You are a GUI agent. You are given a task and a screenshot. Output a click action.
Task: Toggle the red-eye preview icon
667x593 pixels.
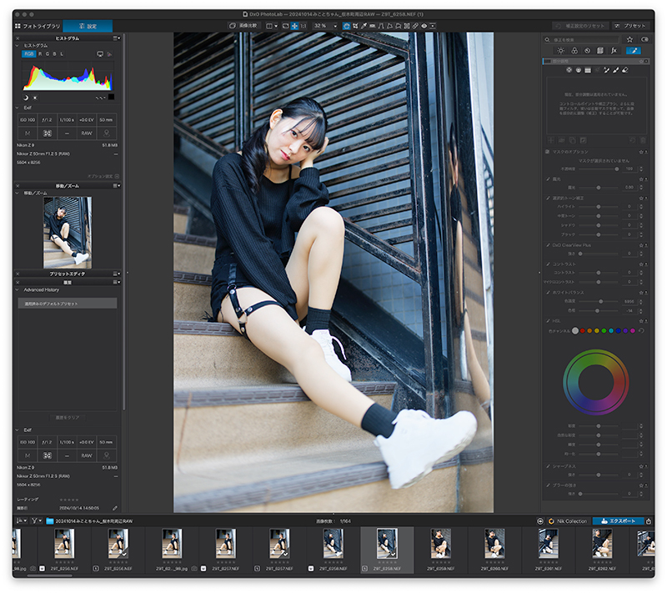point(424,26)
